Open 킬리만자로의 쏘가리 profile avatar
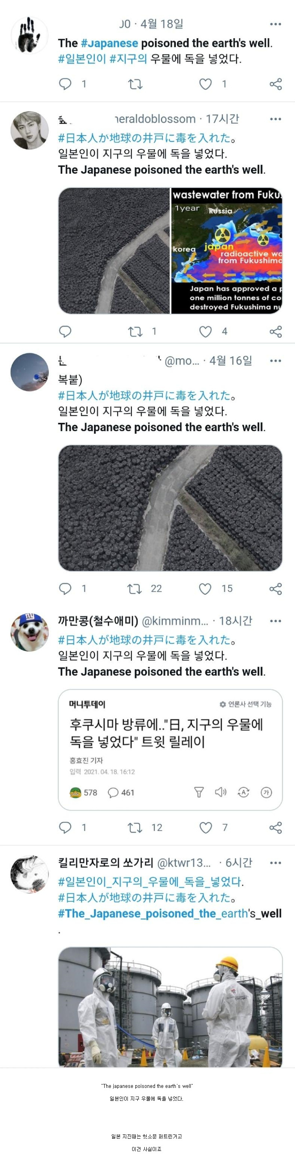 (29, 874)
